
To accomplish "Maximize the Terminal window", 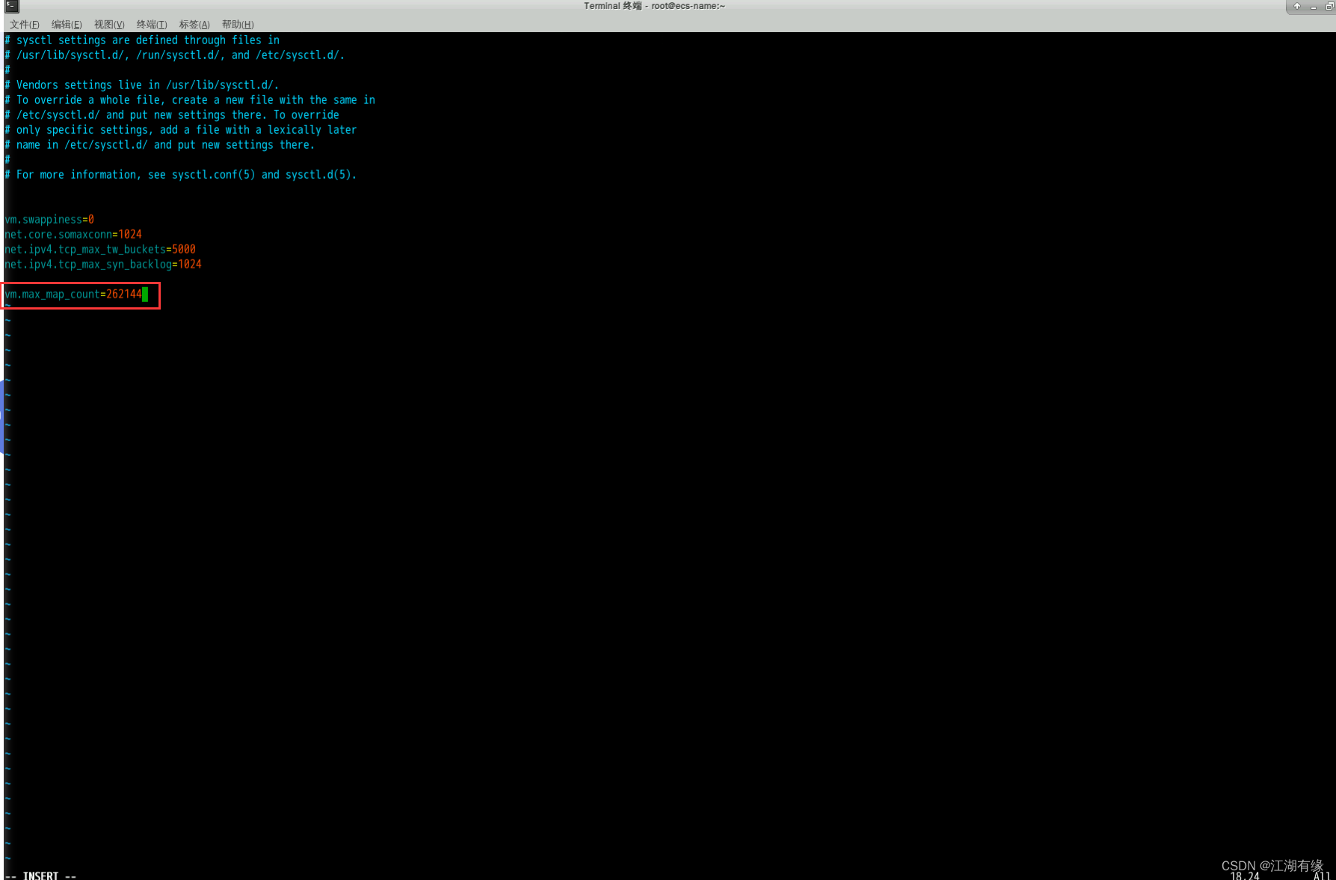I will click(x=1329, y=6).
